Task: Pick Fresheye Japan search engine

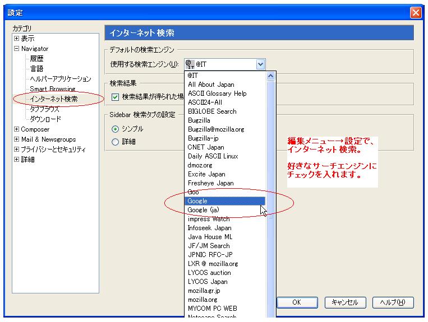Action: (x=225, y=183)
